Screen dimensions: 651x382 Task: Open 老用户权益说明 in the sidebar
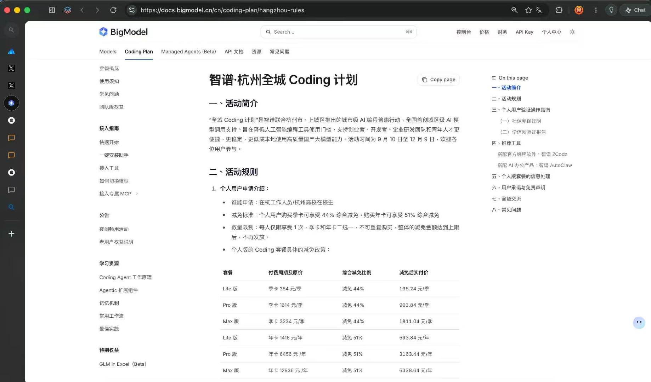[116, 242]
